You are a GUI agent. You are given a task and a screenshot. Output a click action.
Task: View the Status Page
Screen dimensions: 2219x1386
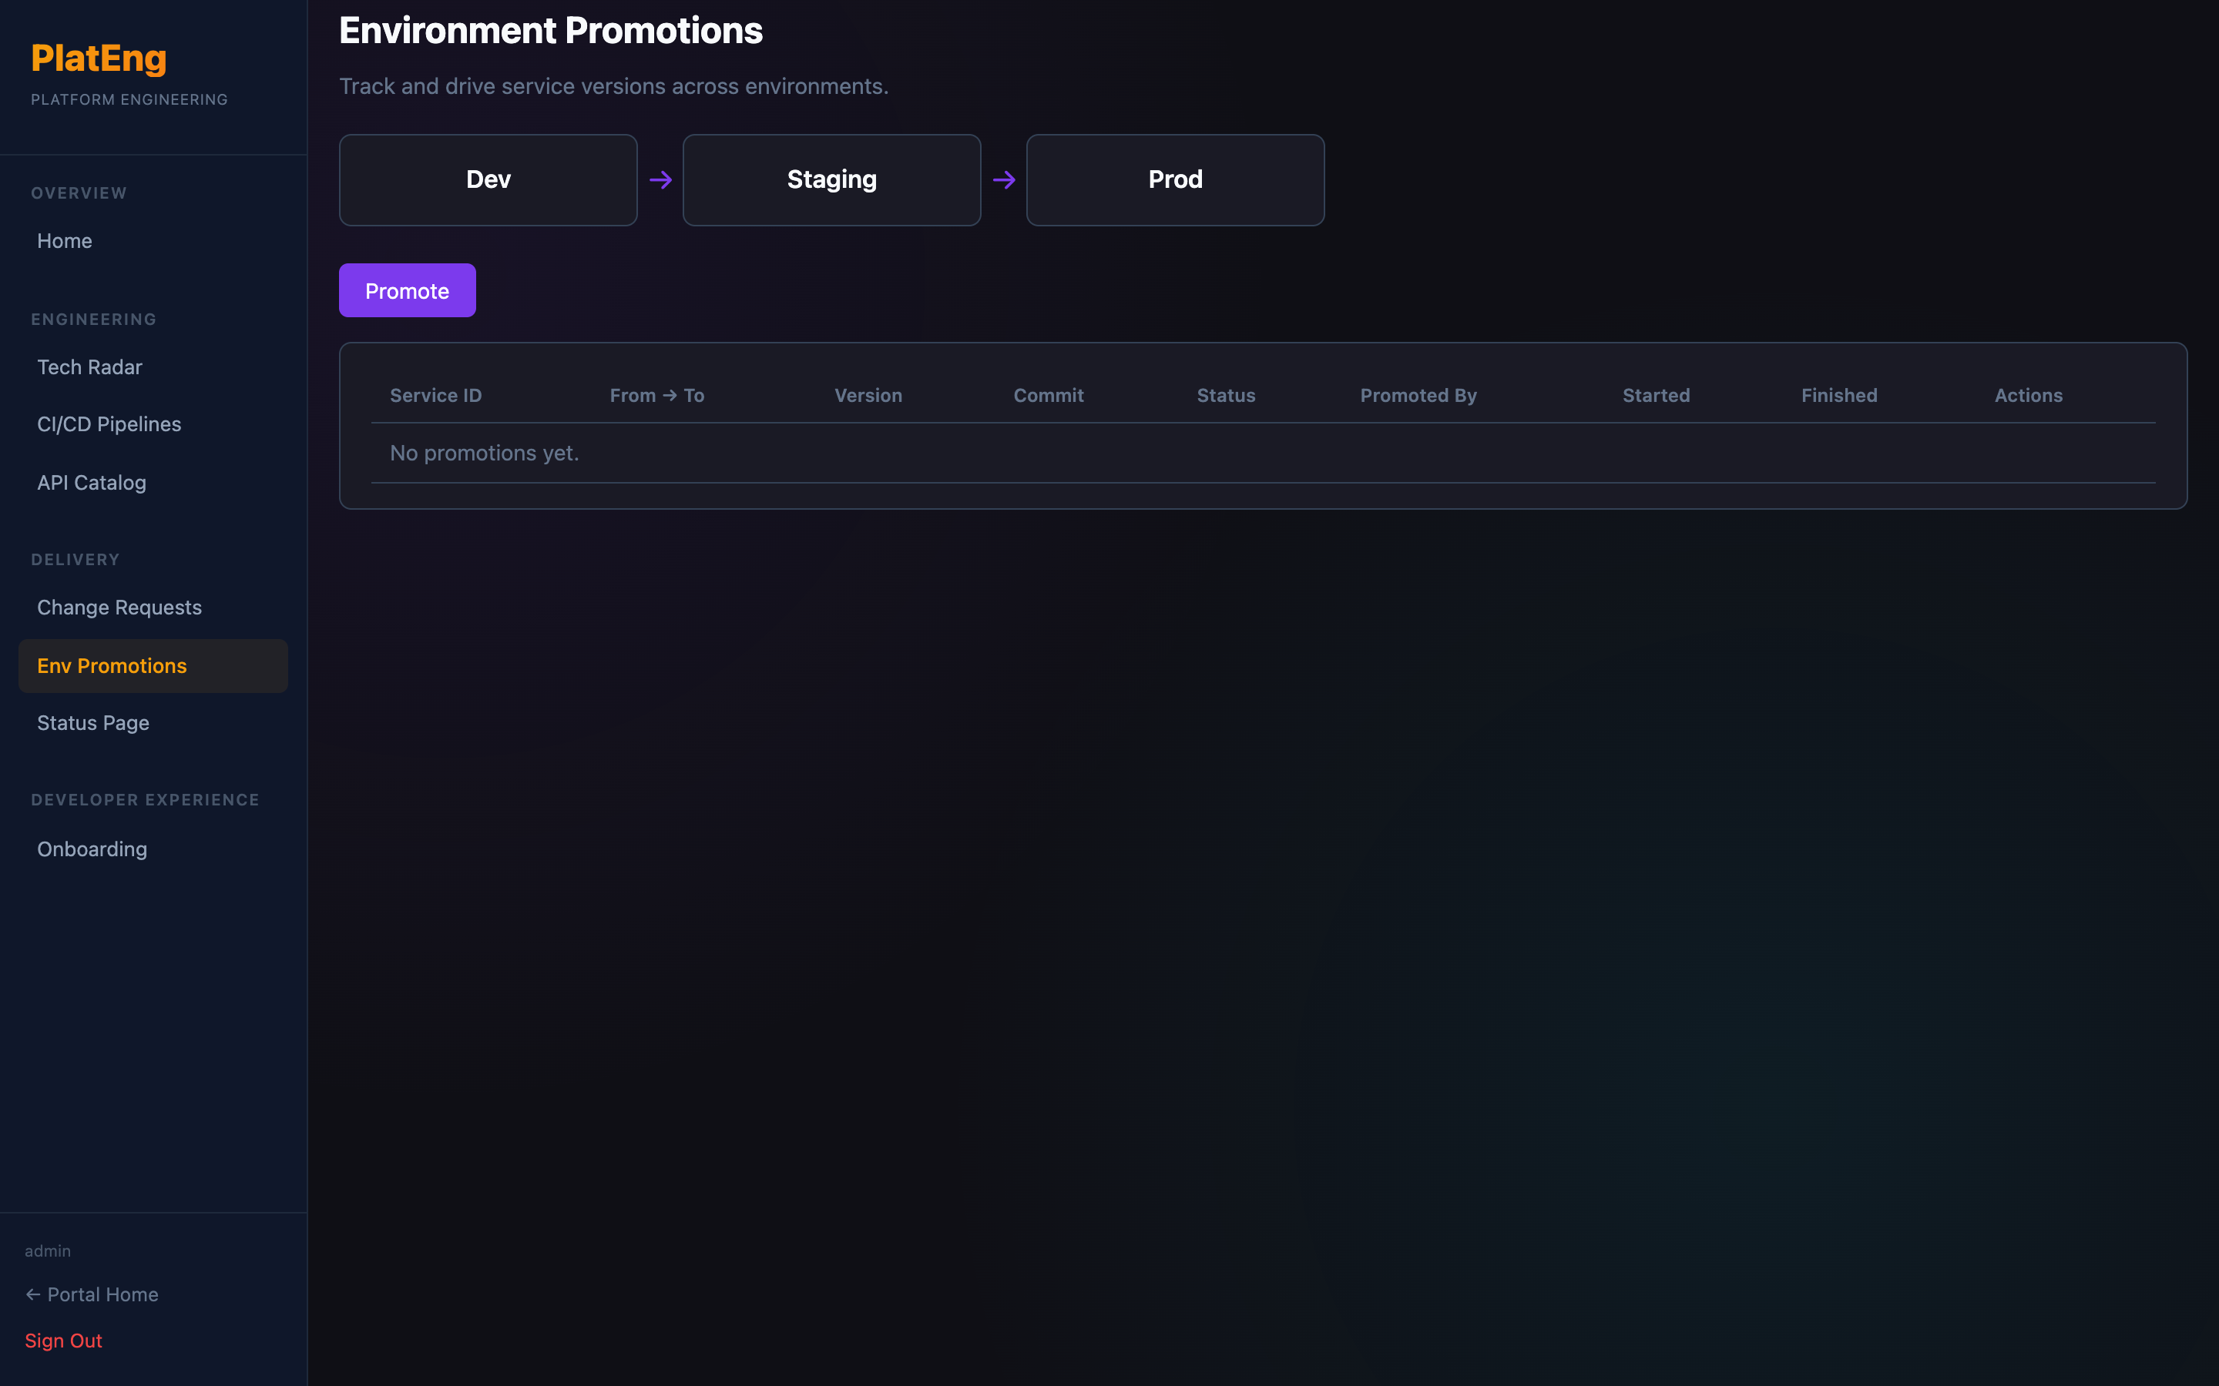pos(92,723)
